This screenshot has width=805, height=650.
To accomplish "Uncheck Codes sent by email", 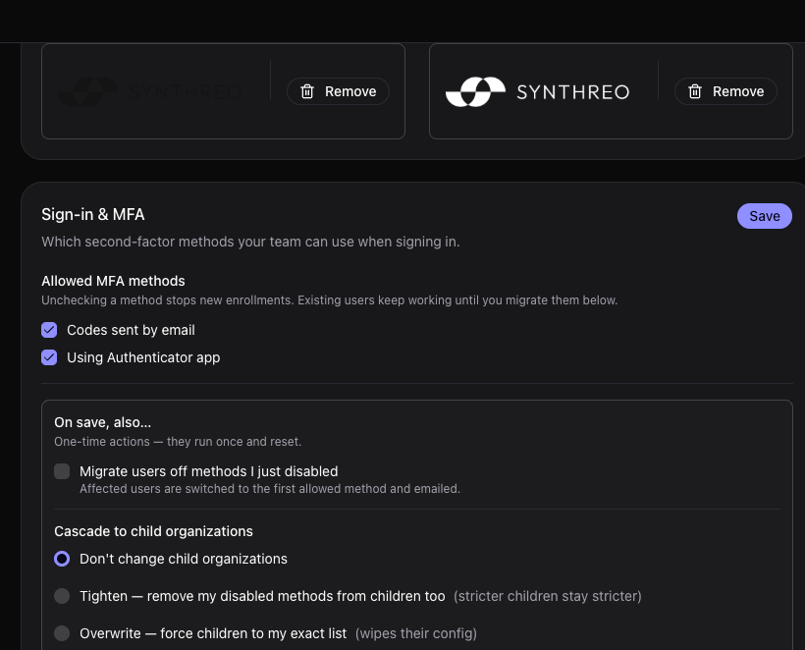I will [x=49, y=330].
